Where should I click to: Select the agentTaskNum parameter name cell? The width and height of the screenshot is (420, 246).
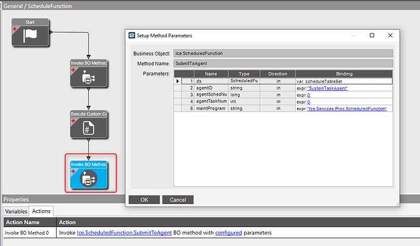coord(211,102)
